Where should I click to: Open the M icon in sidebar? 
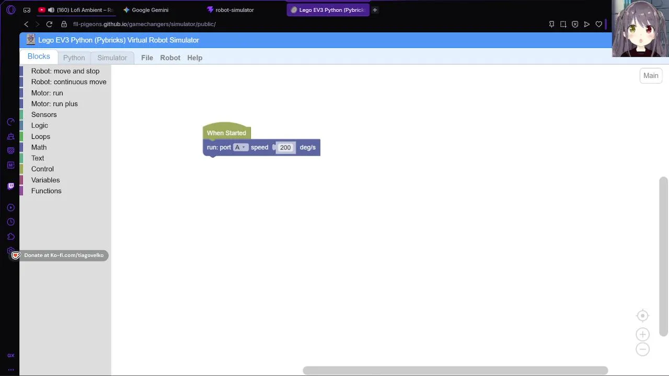coord(10,165)
